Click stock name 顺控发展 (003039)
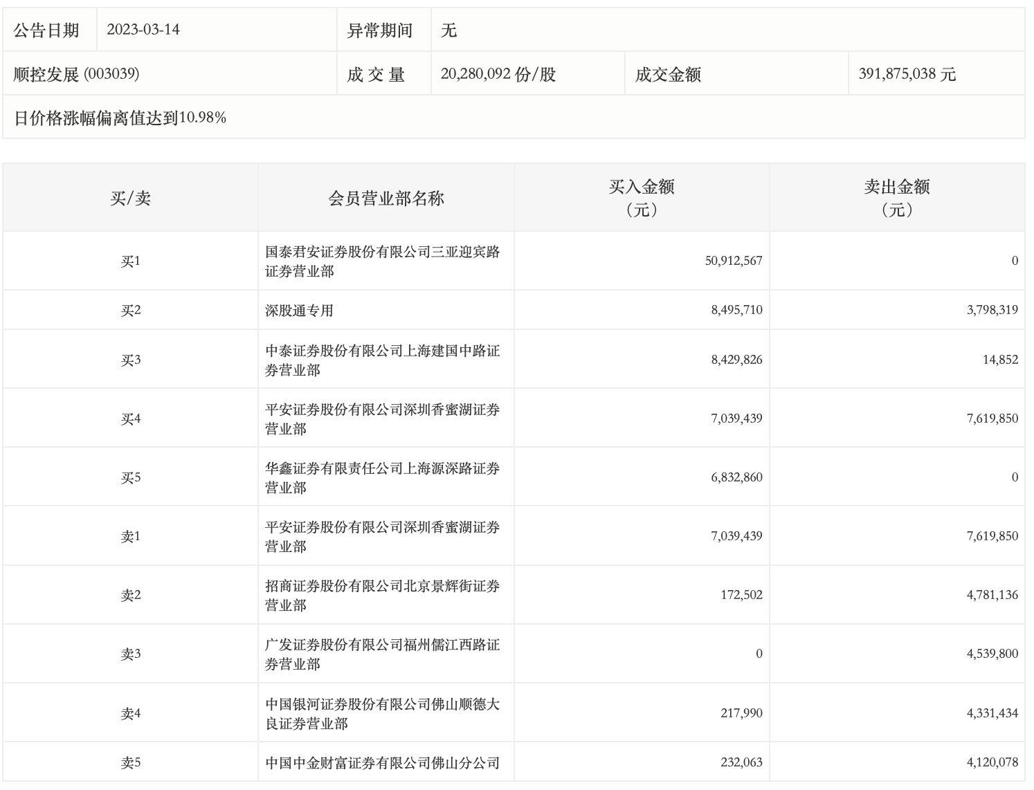Image resolution: width=1034 pixels, height=790 pixels. pos(76,74)
